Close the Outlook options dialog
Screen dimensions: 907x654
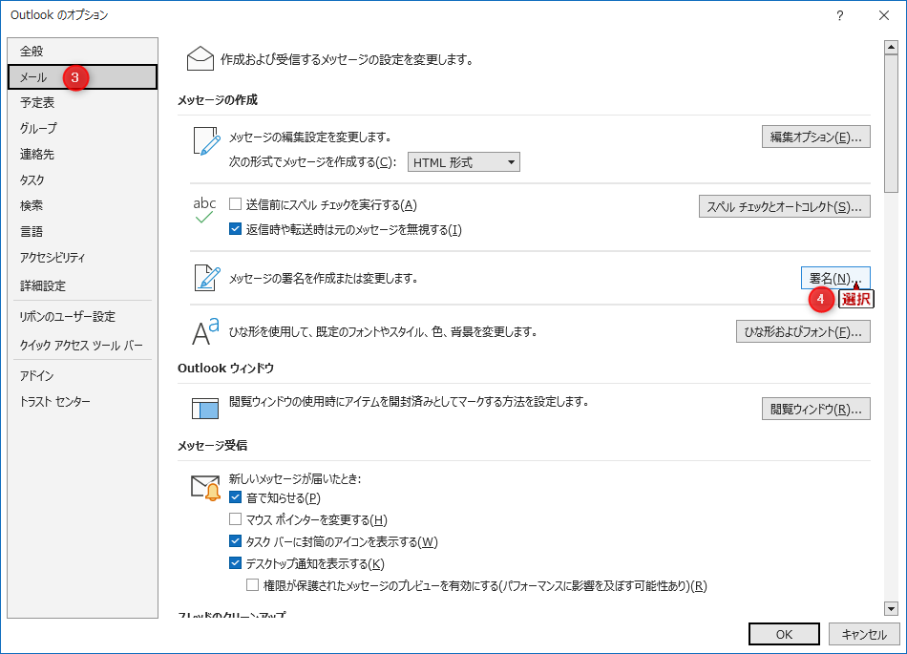point(884,15)
